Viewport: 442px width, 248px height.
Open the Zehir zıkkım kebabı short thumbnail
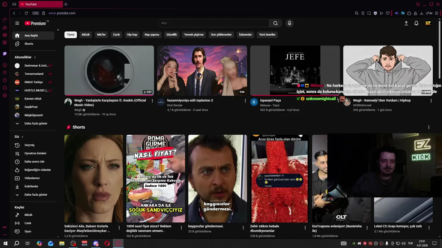click(279, 178)
